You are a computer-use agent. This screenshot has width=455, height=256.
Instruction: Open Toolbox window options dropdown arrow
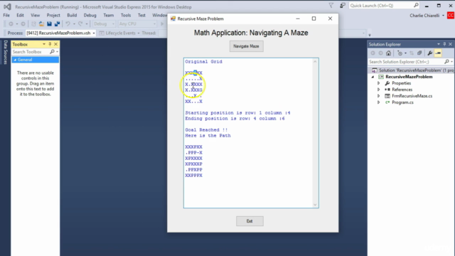(44, 44)
